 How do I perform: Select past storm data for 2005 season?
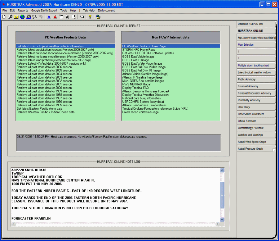coord(65,70)
